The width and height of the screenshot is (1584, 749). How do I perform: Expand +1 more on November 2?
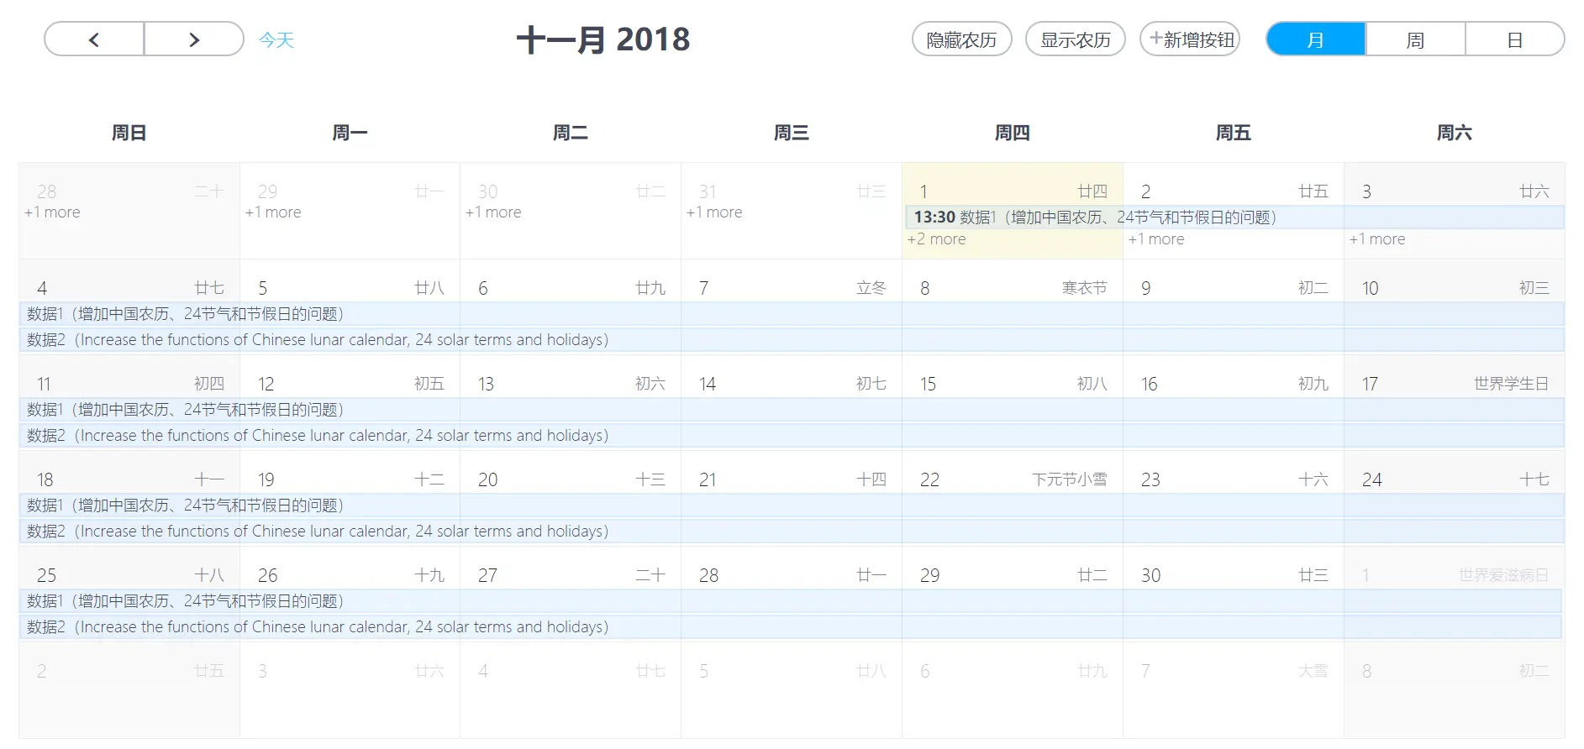(x=1156, y=239)
